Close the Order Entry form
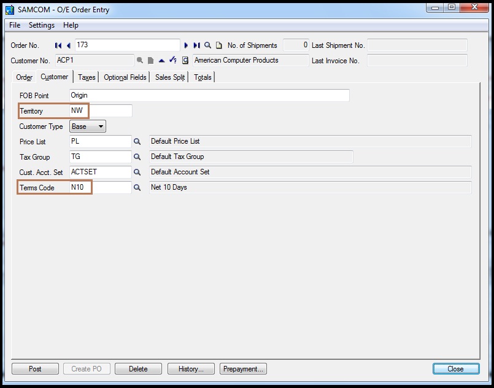 pyautogui.click(x=456, y=369)
